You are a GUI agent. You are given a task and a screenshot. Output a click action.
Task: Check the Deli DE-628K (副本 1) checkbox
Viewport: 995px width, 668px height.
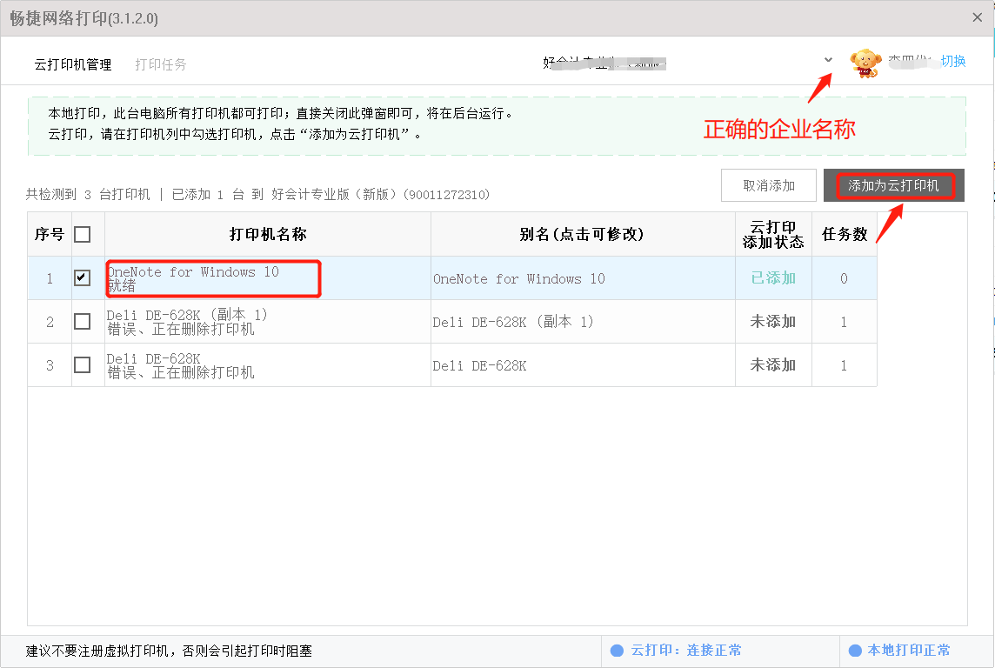82,322
